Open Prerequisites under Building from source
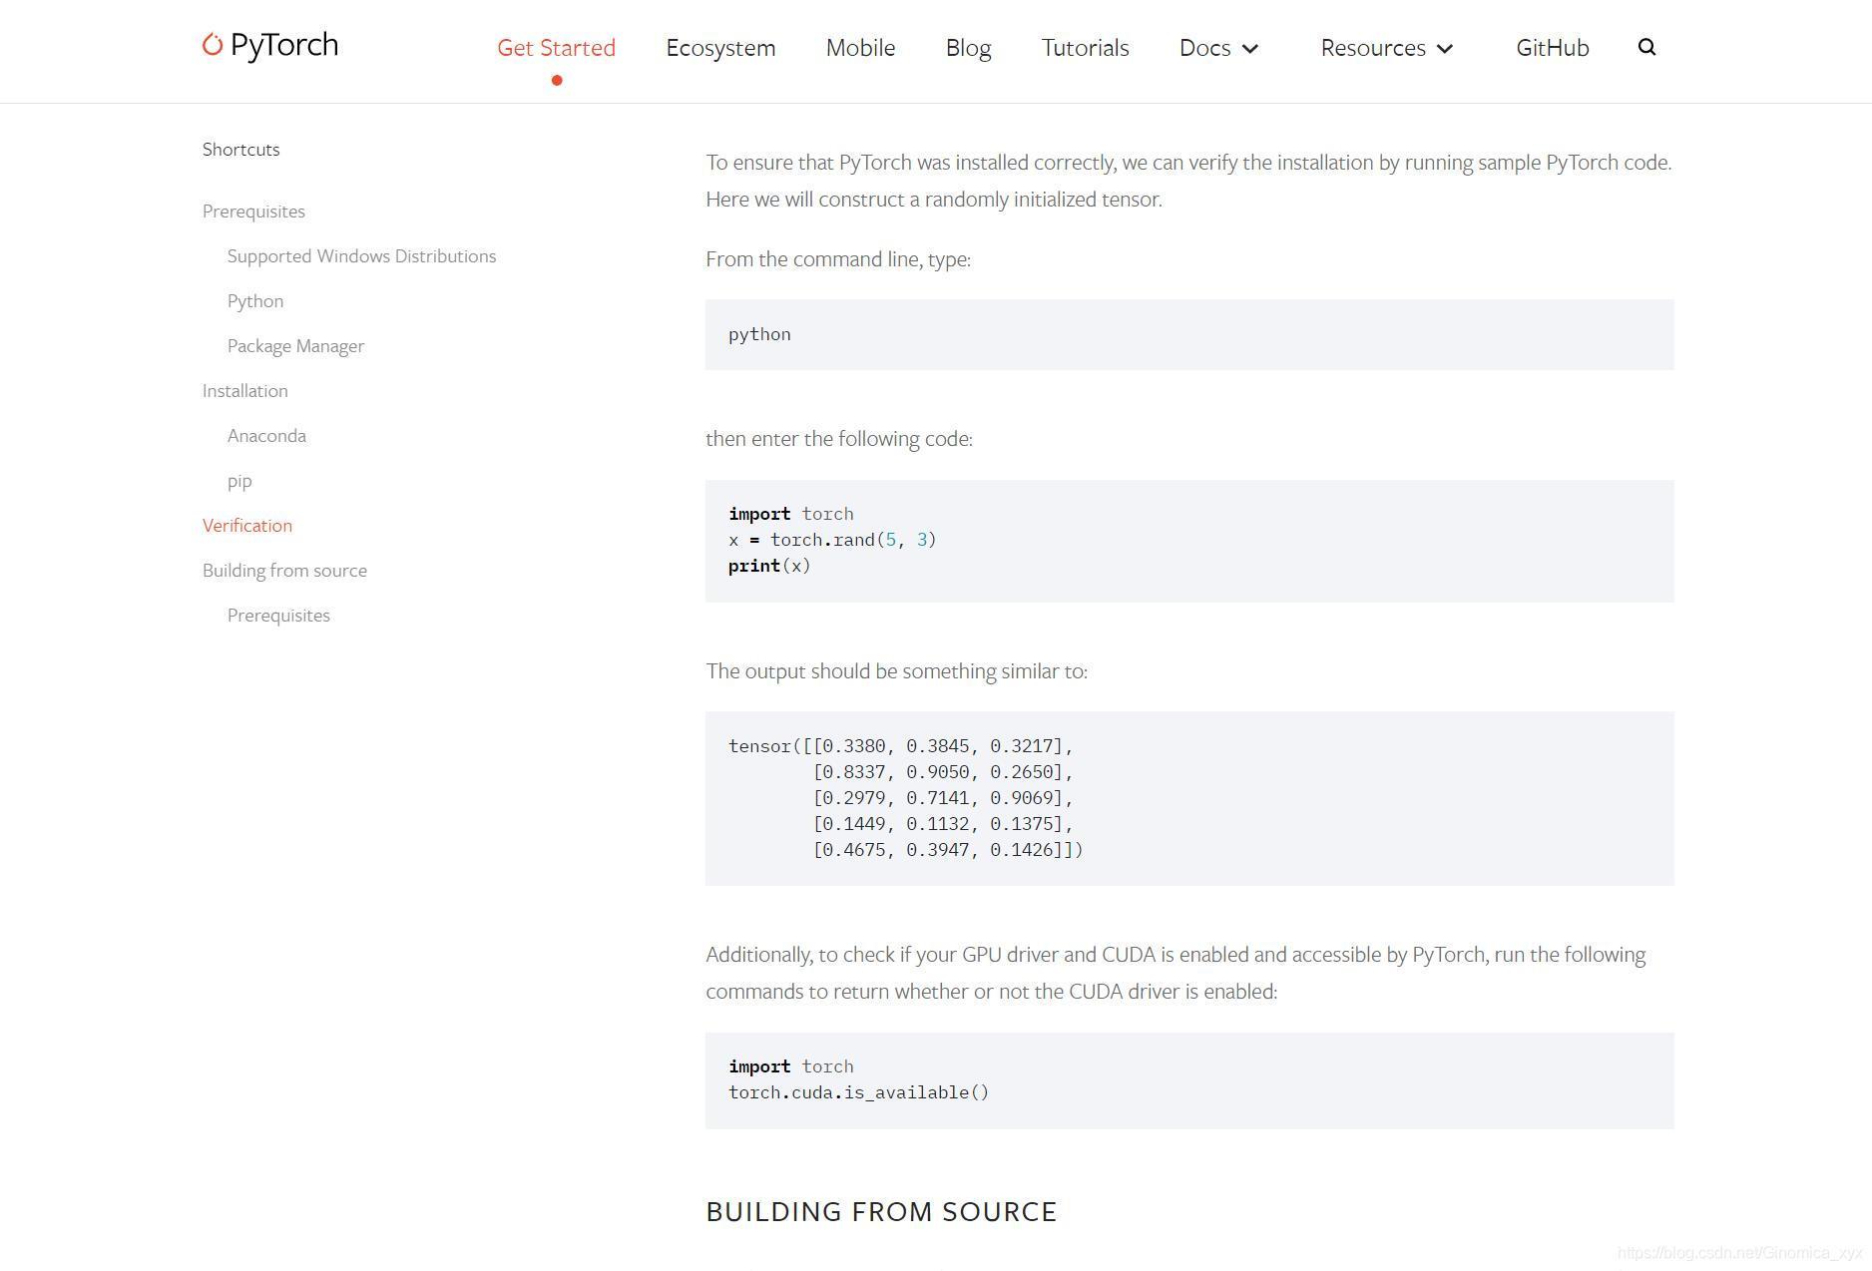The height and width of the screenshot is (1271, 1872). click(x=278, y=616)
